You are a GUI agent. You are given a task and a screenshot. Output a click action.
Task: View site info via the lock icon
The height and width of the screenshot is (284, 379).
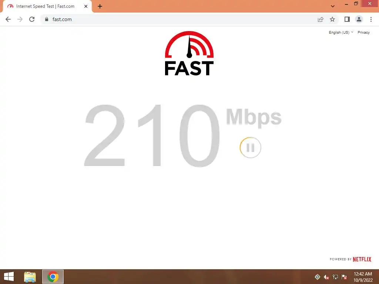pyautogui.click(x=47, y=19)
